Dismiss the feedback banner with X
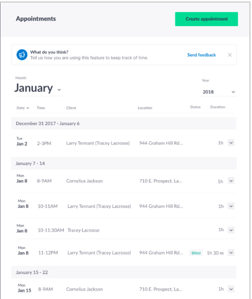252x299 pixels. point(230,55)
